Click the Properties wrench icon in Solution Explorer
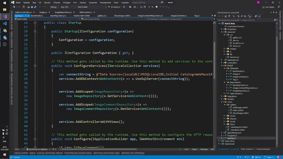 tap(256, 16)
